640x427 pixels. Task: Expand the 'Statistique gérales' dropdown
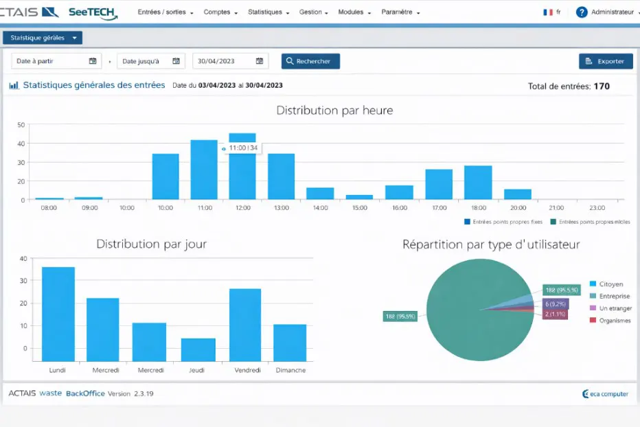[43, 38]
